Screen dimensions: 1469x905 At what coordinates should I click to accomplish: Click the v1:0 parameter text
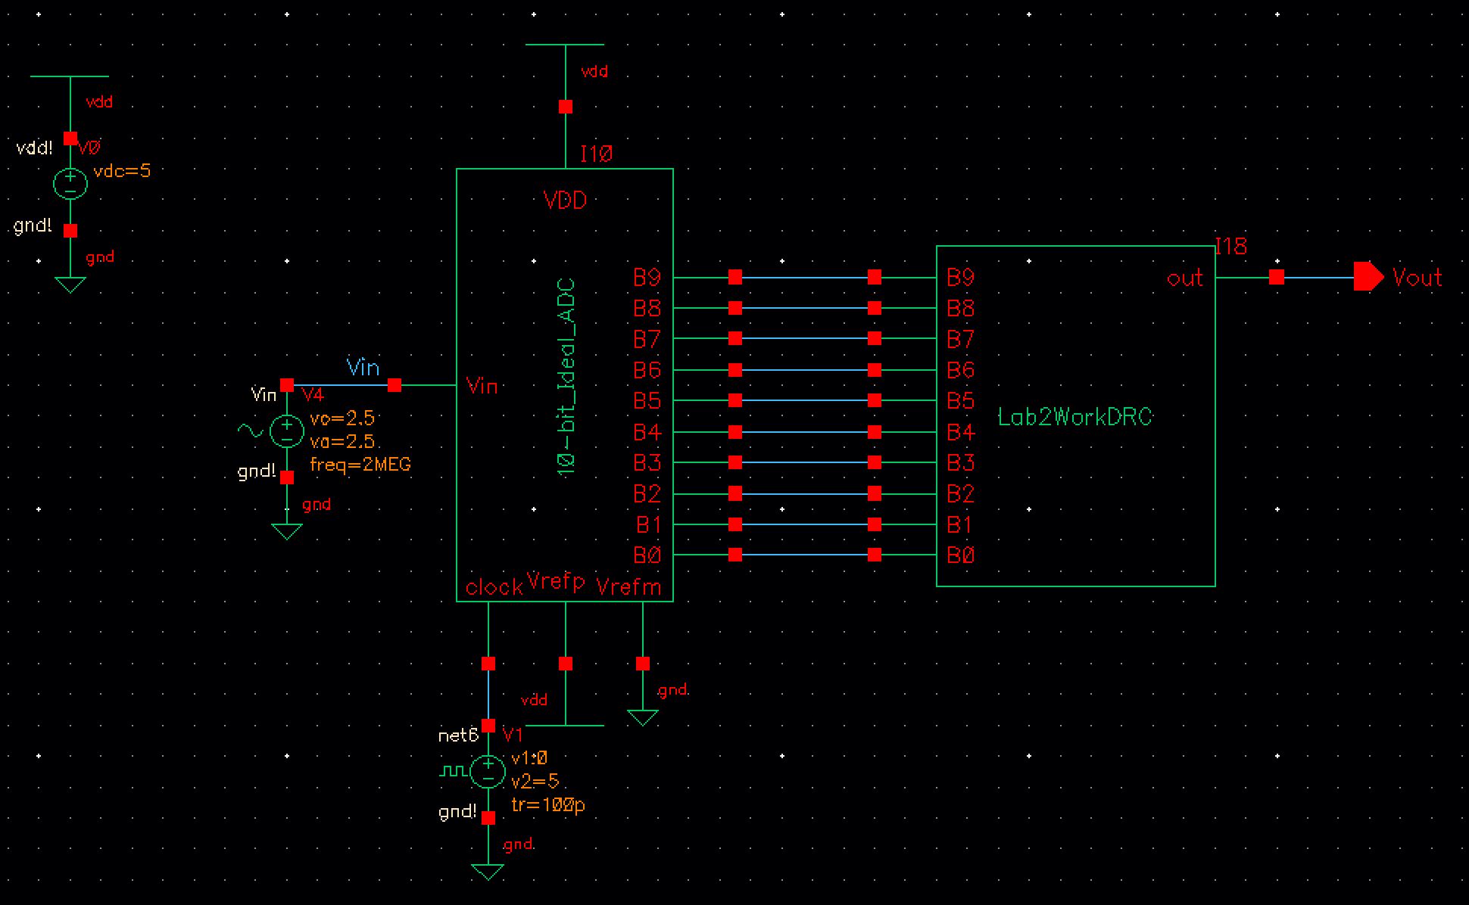529,758
